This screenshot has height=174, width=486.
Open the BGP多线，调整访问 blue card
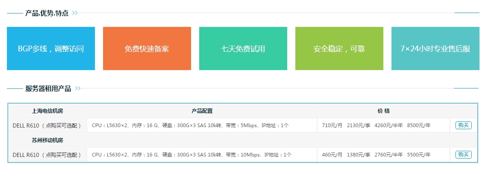pyautogui.click(x=51, y=48)
